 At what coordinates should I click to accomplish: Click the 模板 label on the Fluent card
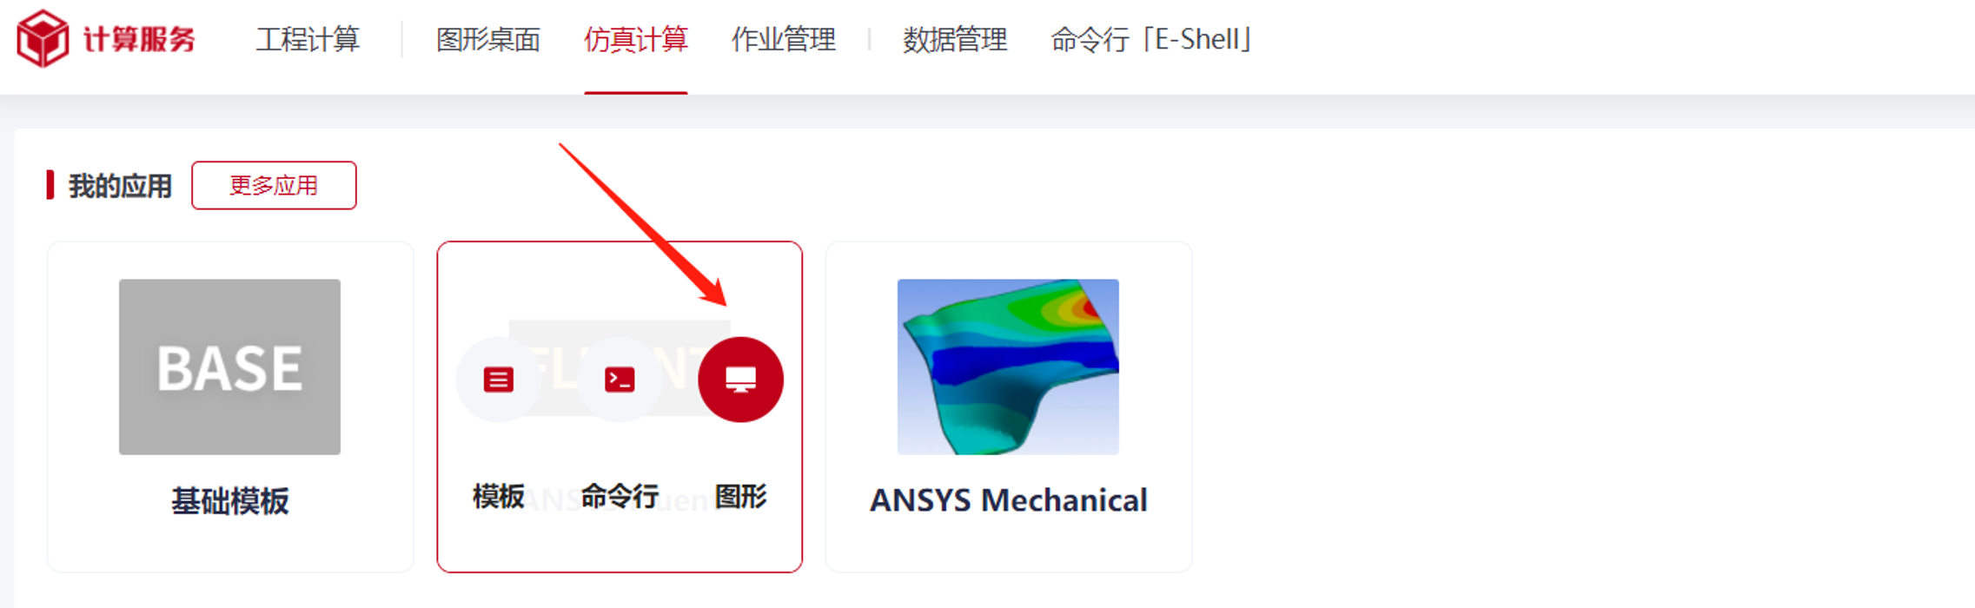pyautogui.click(x=499, y=497)
